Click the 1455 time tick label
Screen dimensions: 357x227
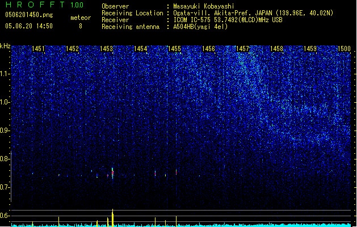tap(174, 48)
